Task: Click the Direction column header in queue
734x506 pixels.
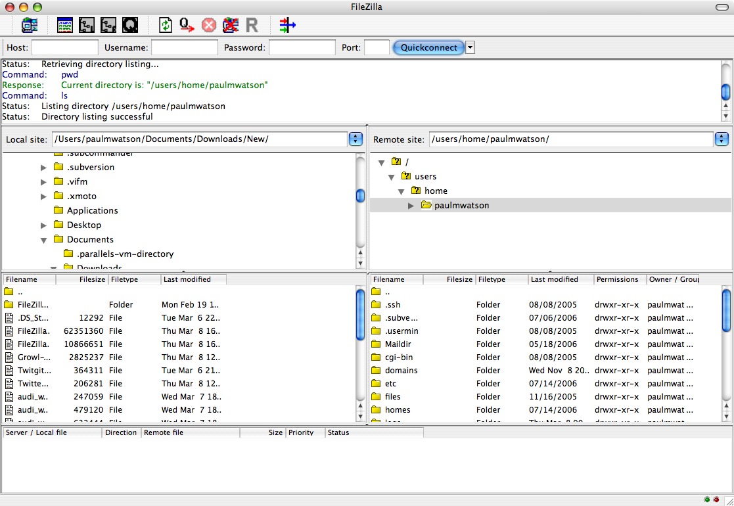Action: click(x=122, y=432)
